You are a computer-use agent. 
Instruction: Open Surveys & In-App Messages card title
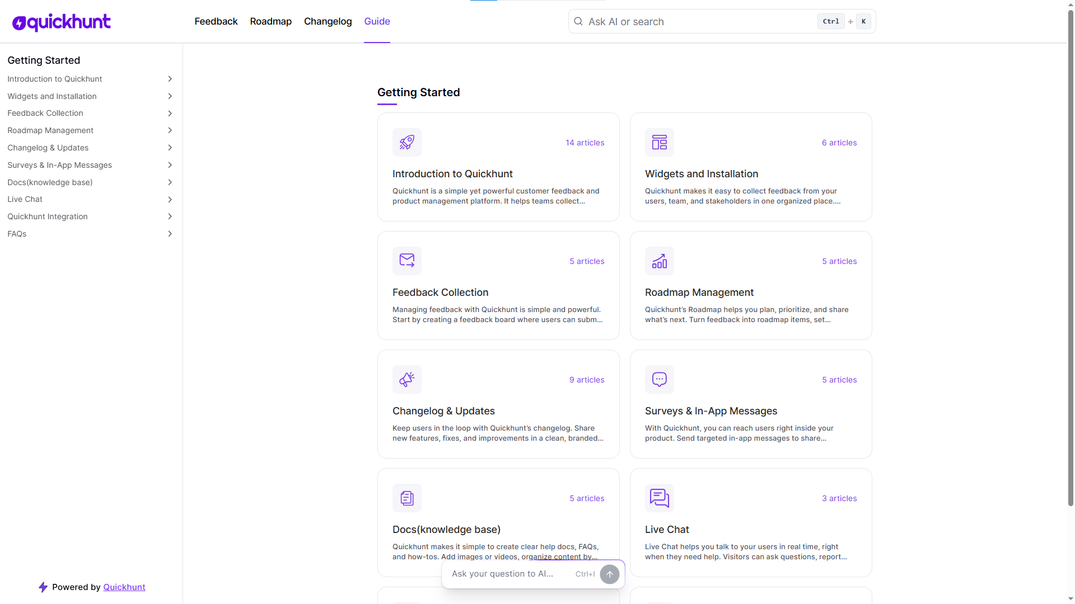[711, 411]
